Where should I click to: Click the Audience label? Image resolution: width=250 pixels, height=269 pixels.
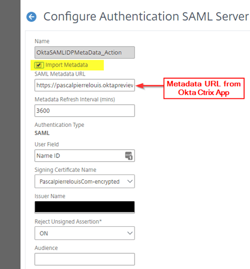tap(46, 248)
